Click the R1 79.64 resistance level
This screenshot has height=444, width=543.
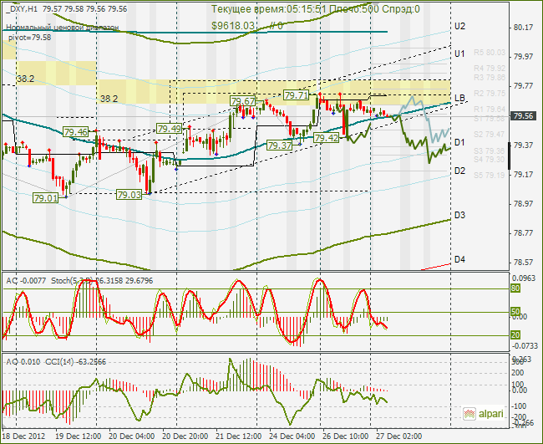click(x=490, y=110)
